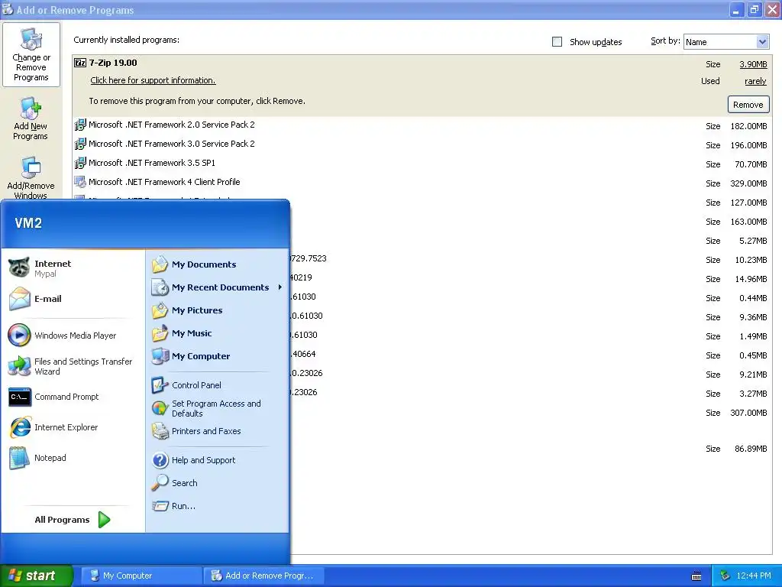The width and height of the screenshot is (782, 587).
Task: Switch to My Computer taskbar window
Action: coord(141,576)
